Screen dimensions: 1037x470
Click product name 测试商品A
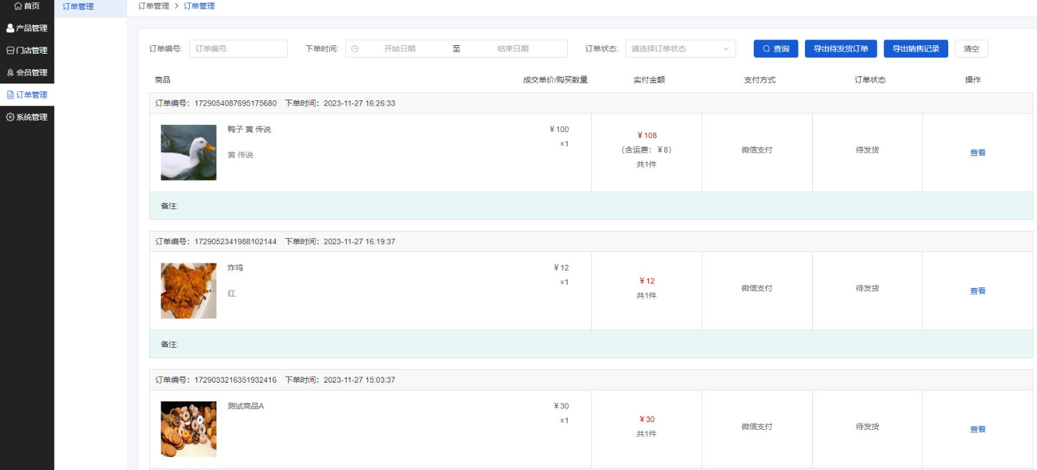click(246, 407)
